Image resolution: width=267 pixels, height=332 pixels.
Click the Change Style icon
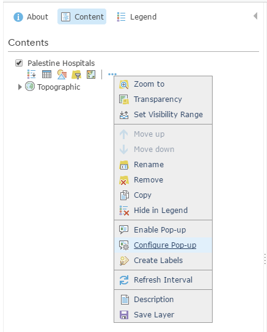pos(62,74)
